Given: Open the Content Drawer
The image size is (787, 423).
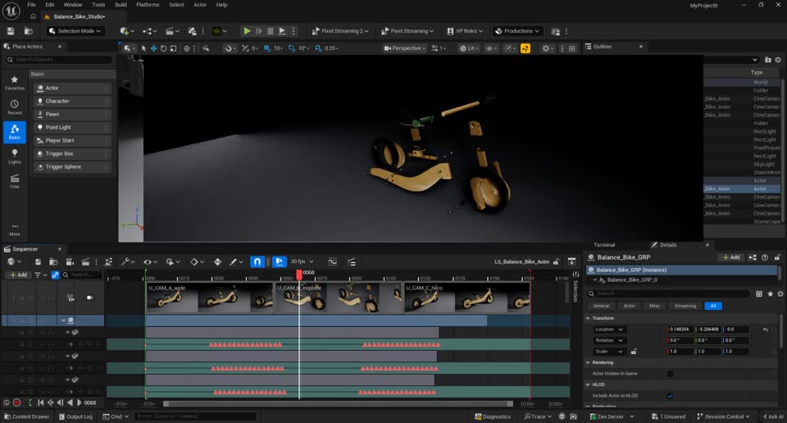Looking at the screenshot, I should [x=26, y=416].
